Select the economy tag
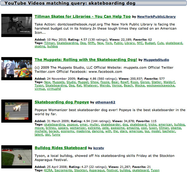187x172 pixels. click(68, 131)
